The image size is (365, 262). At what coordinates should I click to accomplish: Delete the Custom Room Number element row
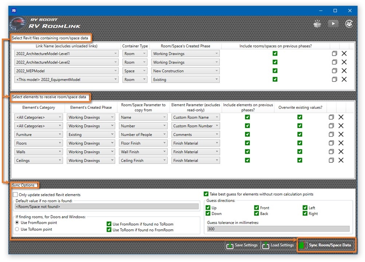(341, 126)
